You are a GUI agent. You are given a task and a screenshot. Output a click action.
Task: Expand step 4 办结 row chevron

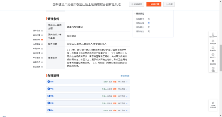(127, 103)
